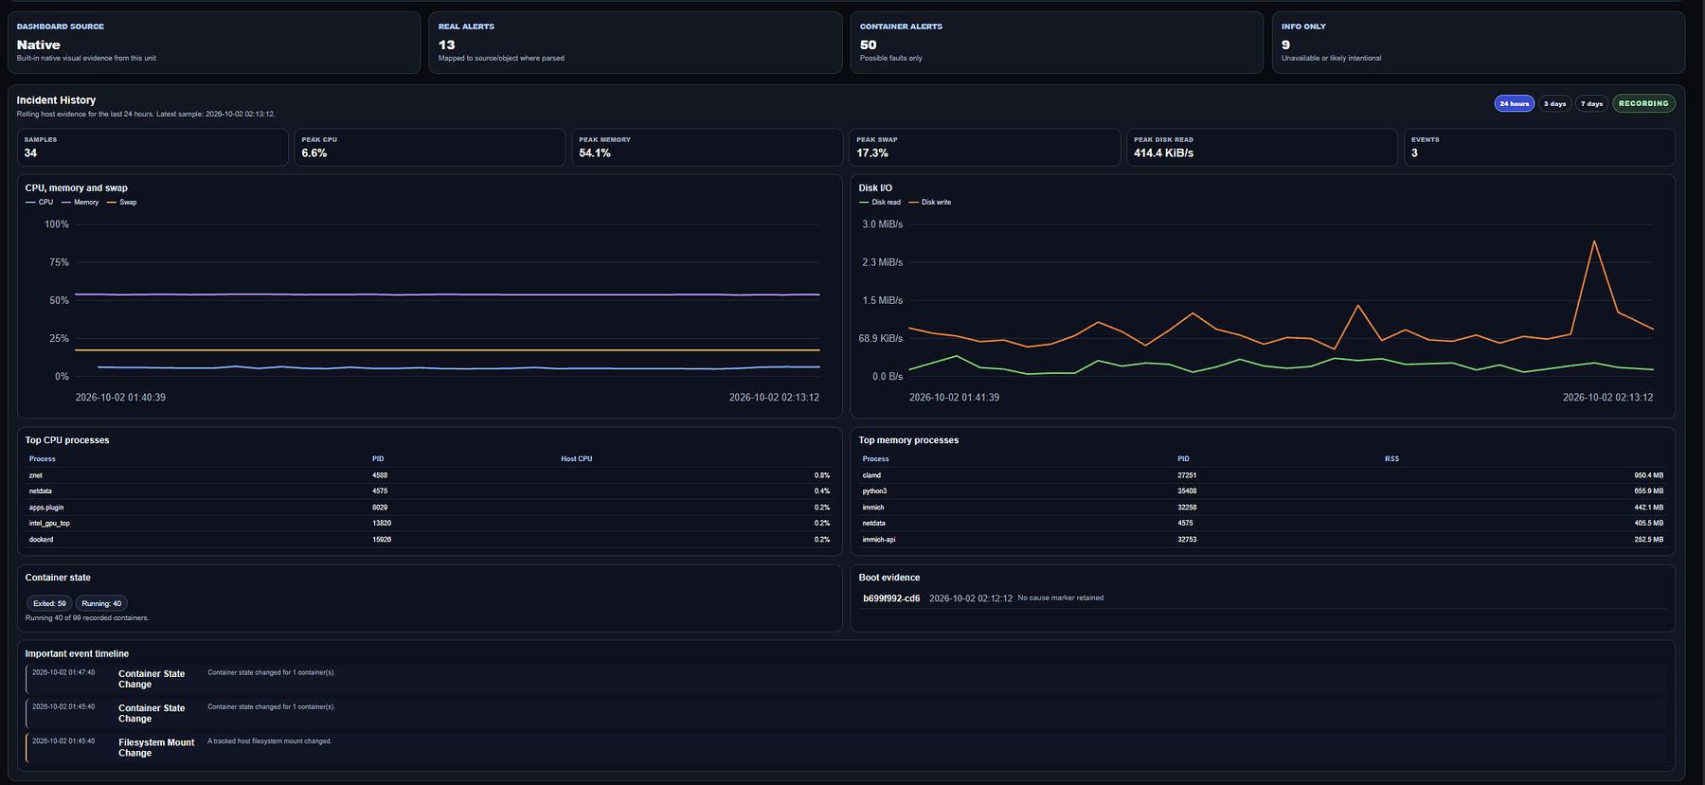
Task: Click the Events 3 tile
Action: (x=1540, y=147)
